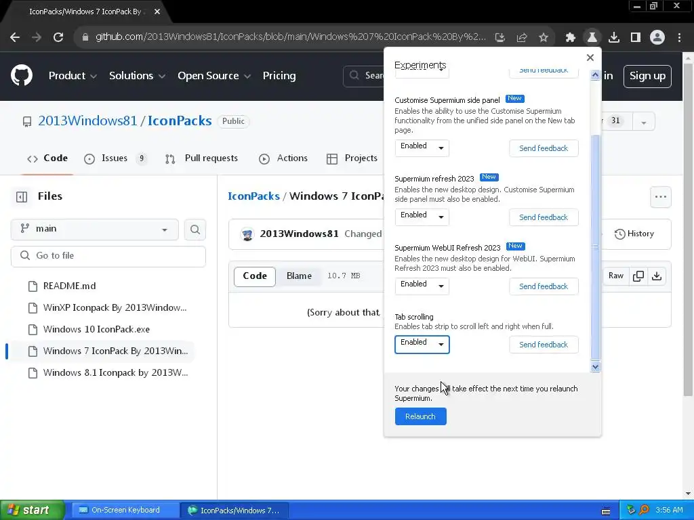Open the Pricing page
This screenshot has width=694, height=520.
click(x=279, y=76)
